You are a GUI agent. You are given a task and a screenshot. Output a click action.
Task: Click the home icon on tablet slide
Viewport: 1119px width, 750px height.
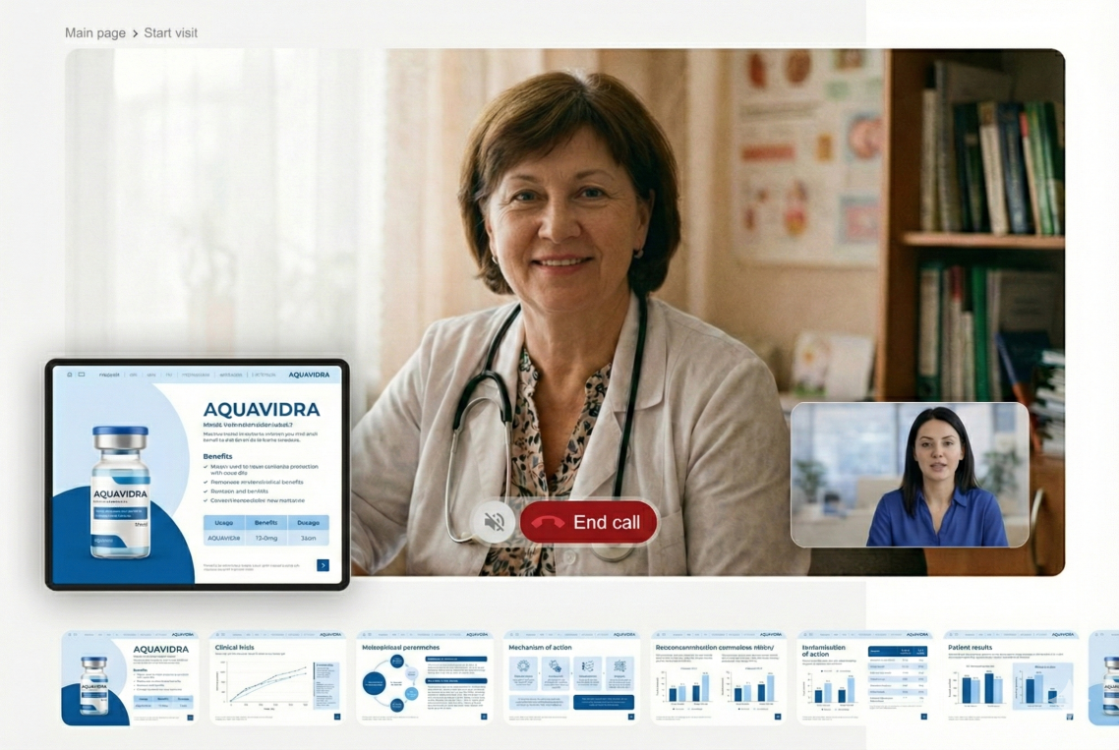(x=69, y=375)
